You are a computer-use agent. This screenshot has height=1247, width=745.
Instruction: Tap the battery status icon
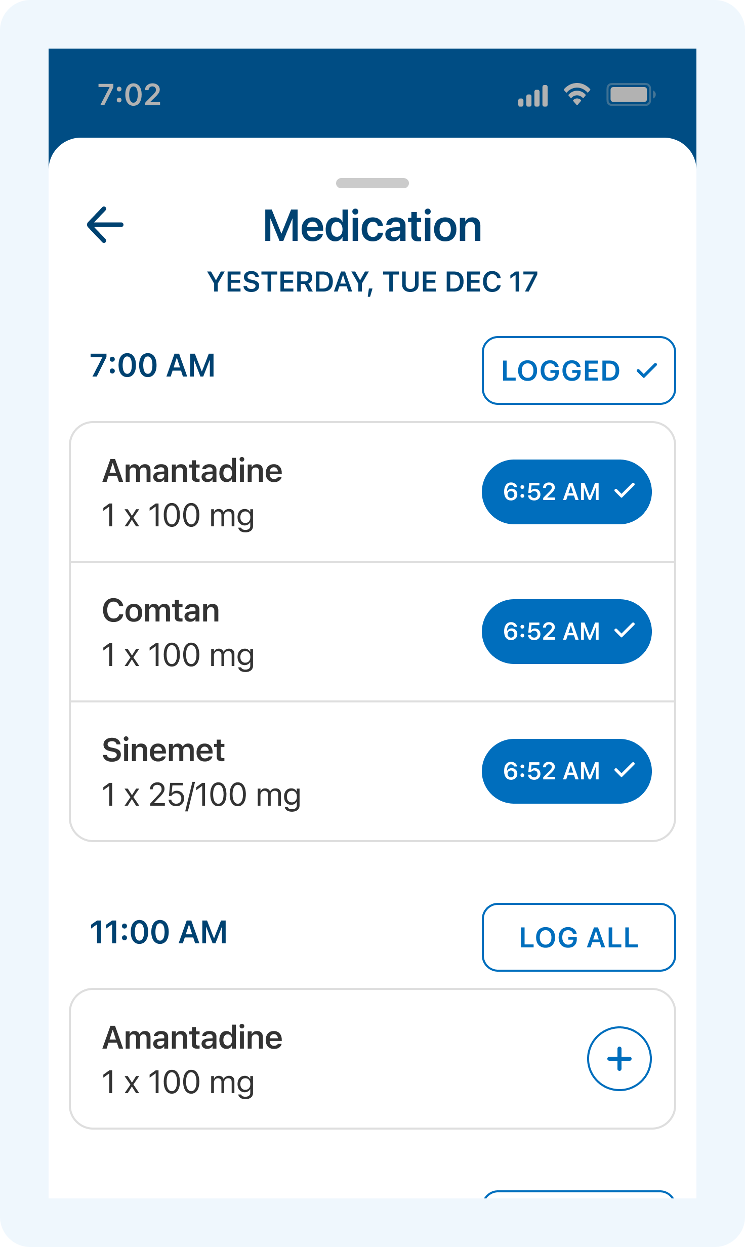click(x=631, y=95)
